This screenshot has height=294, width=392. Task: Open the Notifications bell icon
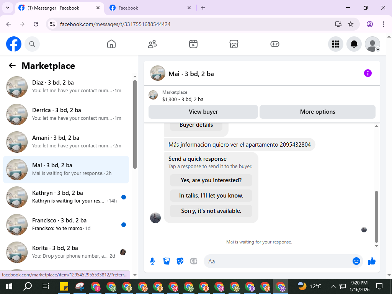tap(354, 44)
